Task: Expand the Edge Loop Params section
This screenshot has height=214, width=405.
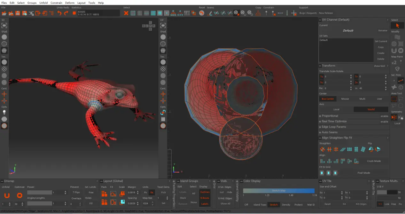Action: click(x=334, y=127)
